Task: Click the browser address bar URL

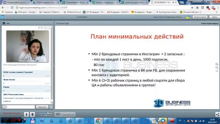Action: pyautogui.click(x=43, y=8)
